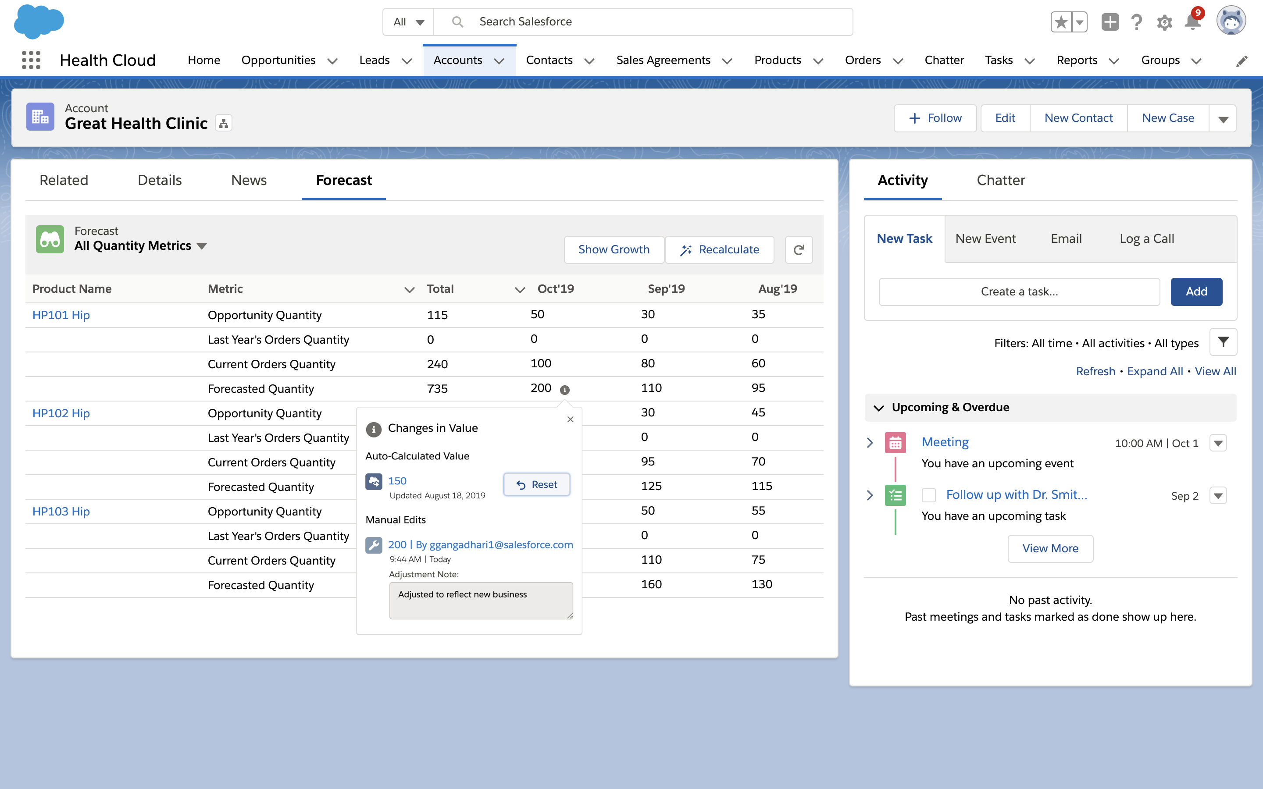Open the Setup gear icon
This screenshot has width=1263, height=789.
1164,22
